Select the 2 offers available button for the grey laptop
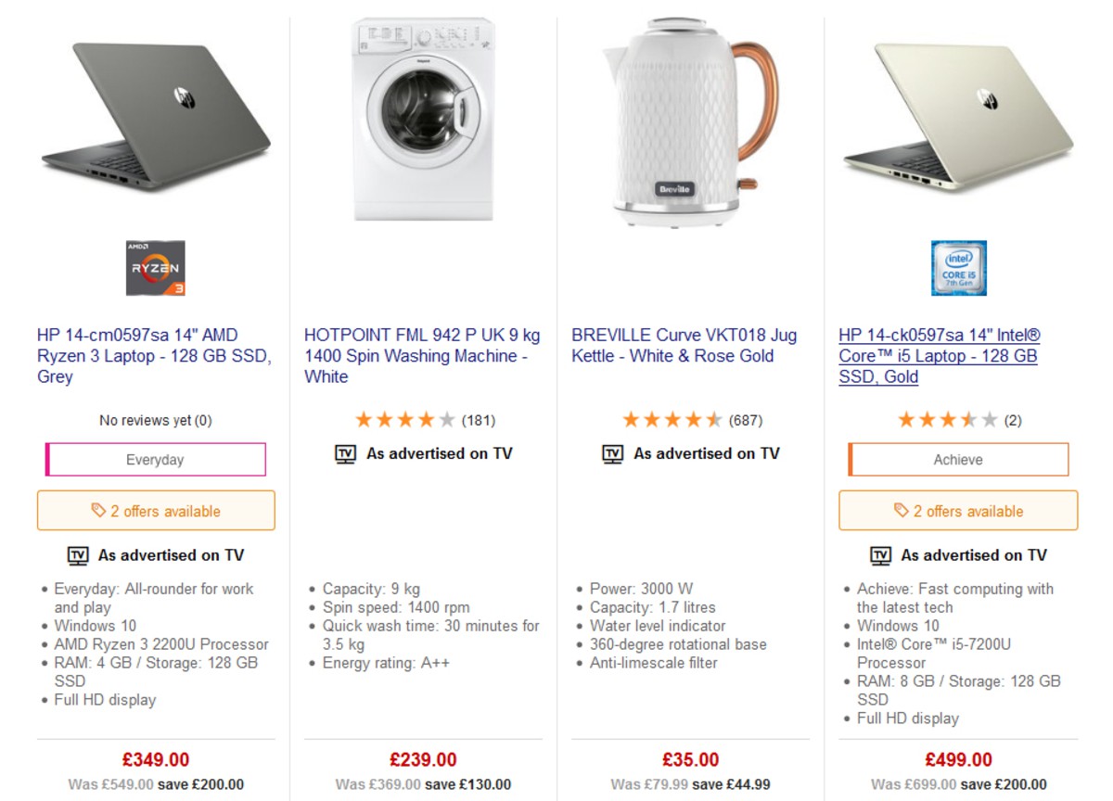 pyautogui.click(x=155, y=510)
